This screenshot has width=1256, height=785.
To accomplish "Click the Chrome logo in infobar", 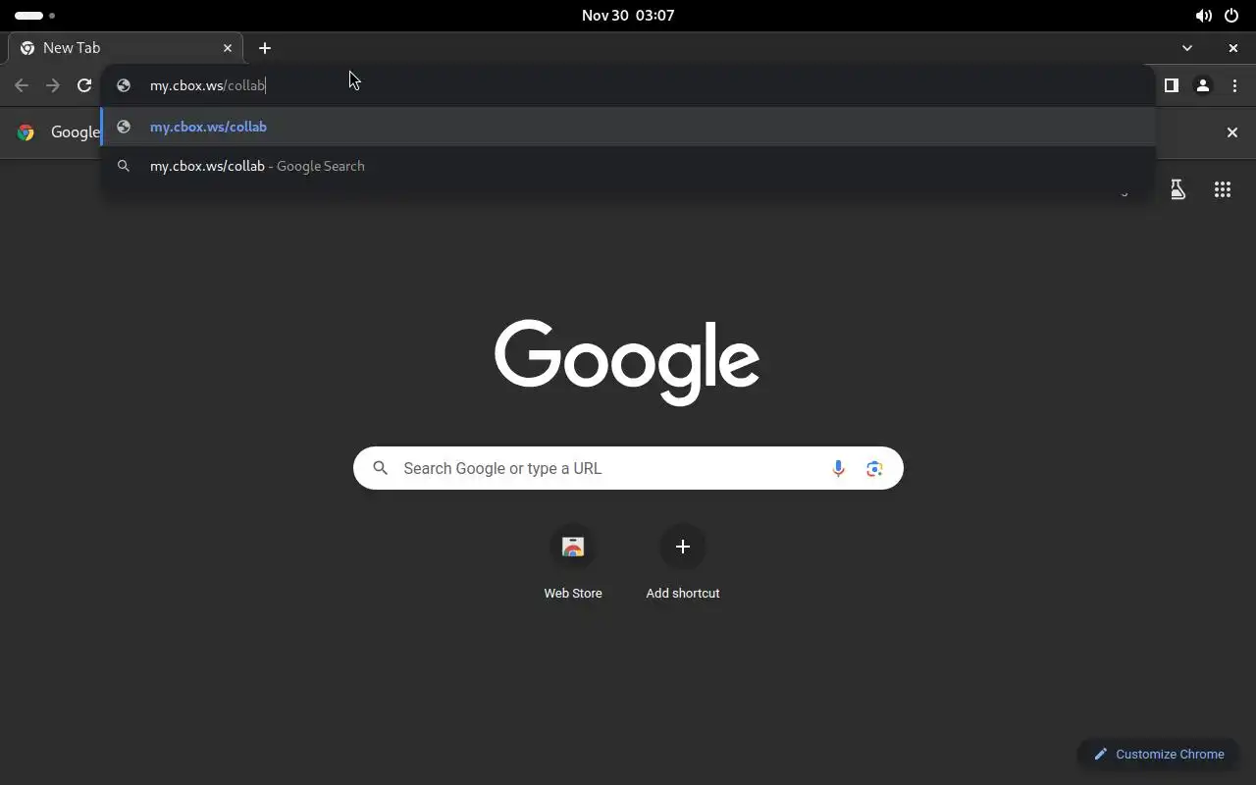I will coord(26,132).
